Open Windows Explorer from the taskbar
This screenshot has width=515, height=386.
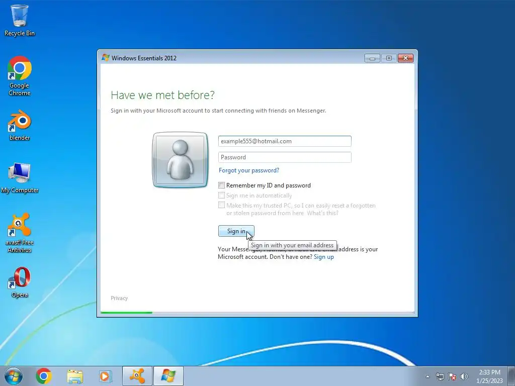point(75,376)
